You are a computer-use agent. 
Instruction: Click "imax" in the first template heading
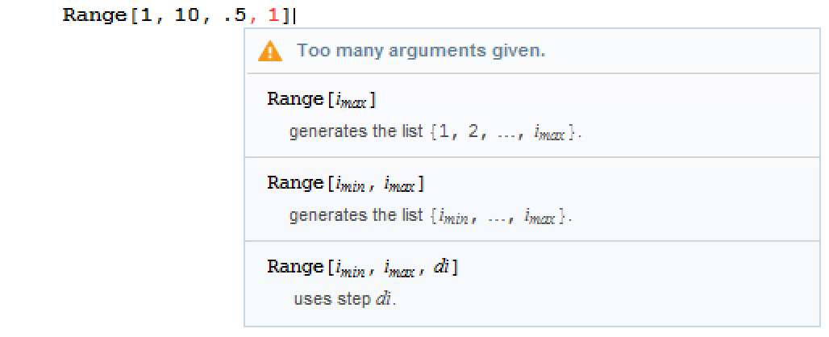[355, 101]
